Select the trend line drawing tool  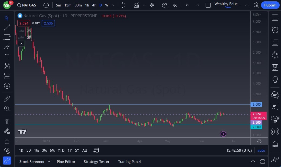(7, 27)
